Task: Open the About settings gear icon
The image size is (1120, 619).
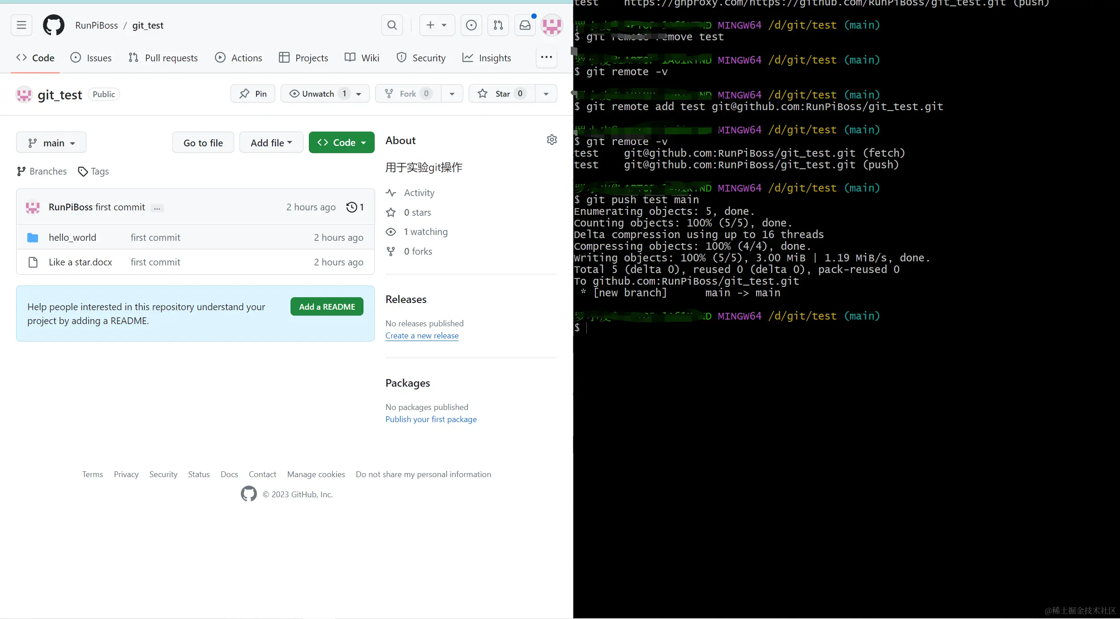Action: pyautogui.click(x=551, y=140)
